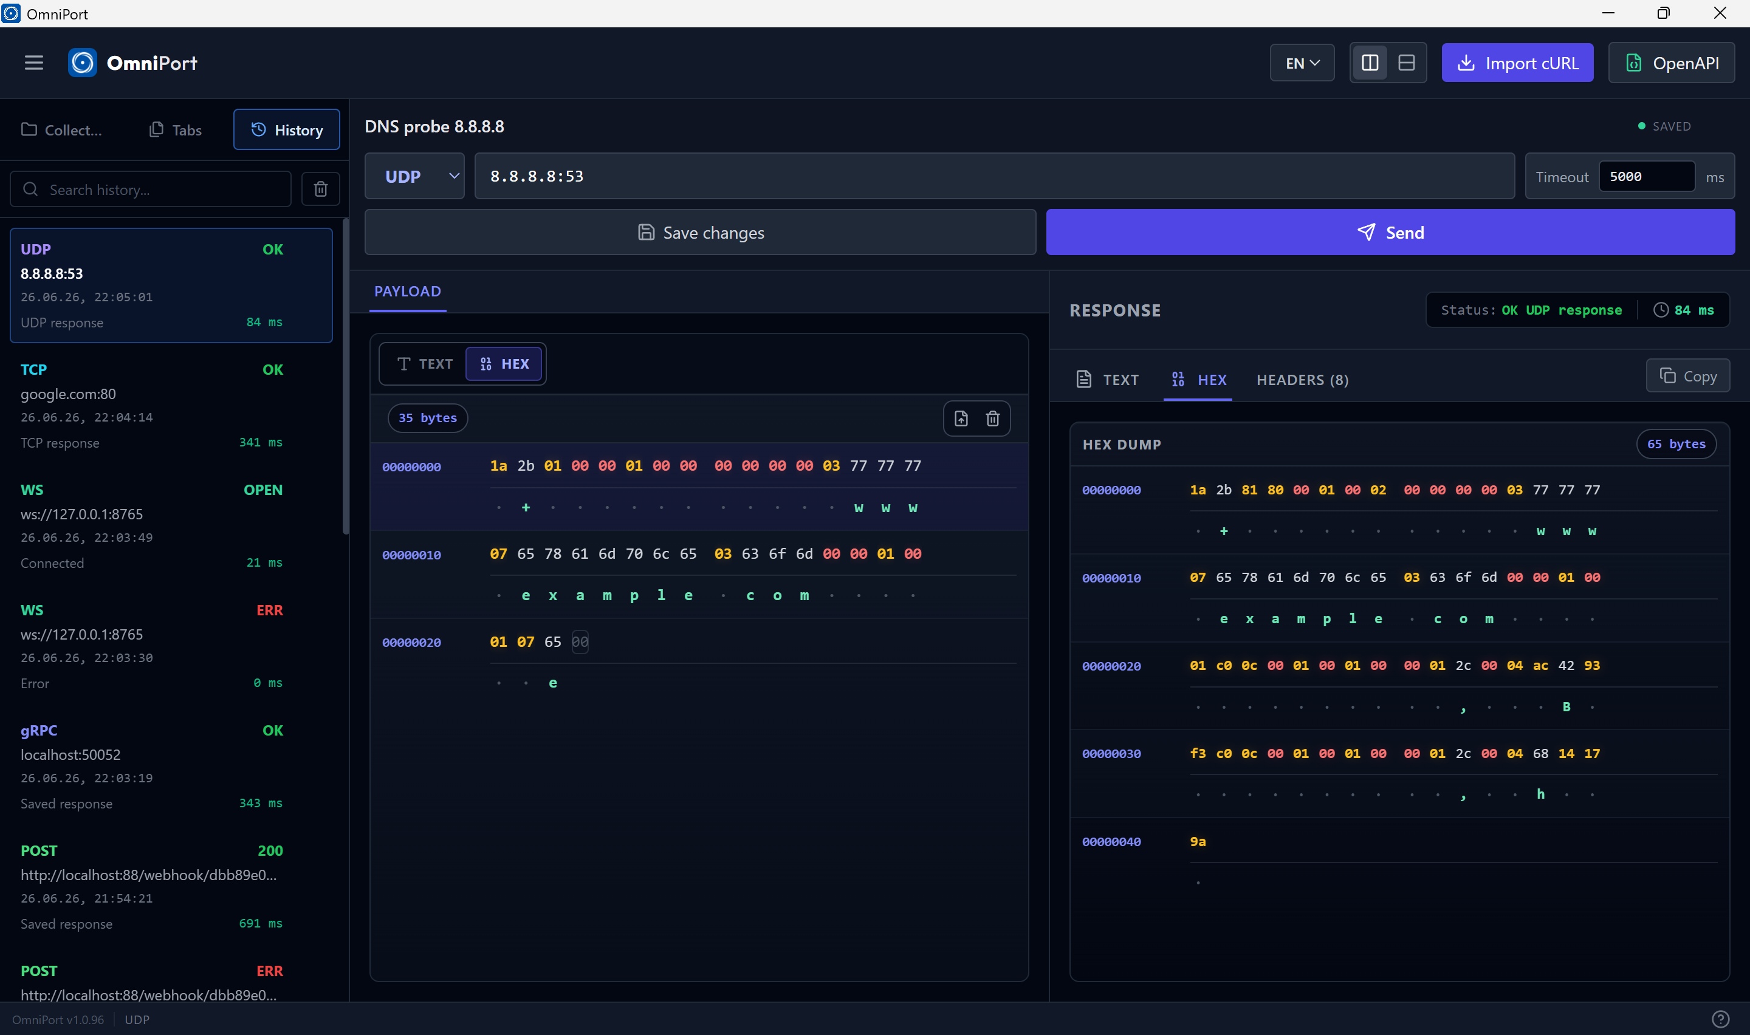Open the hamburger menu

click(33, 63)
